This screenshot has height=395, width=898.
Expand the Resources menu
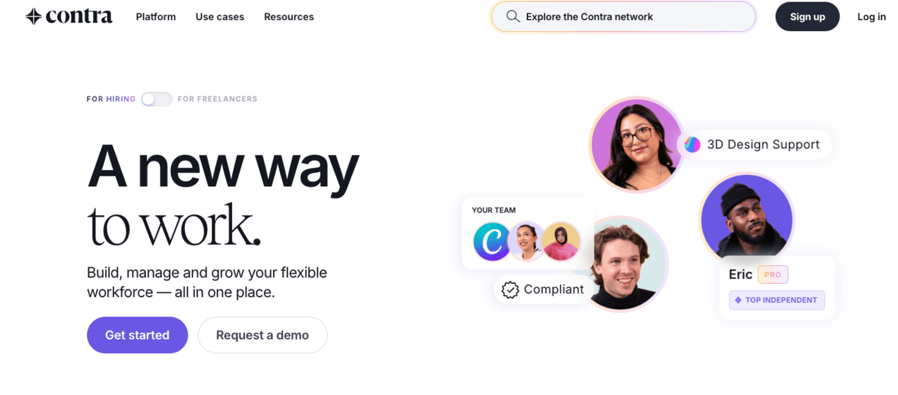pos(289,17)
